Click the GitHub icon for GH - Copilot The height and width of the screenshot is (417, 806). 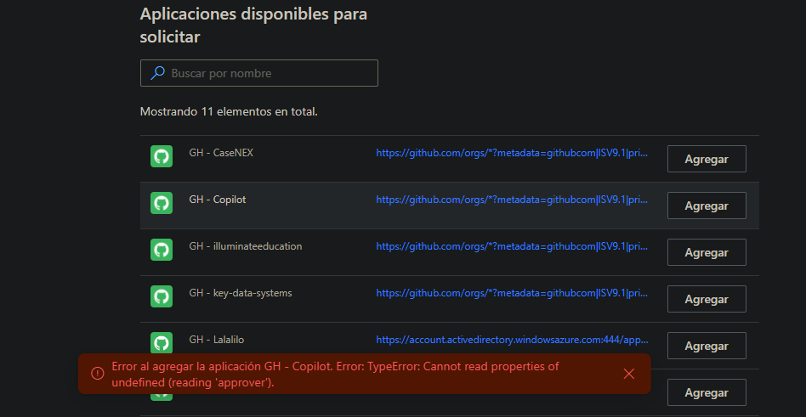[162, 203]
